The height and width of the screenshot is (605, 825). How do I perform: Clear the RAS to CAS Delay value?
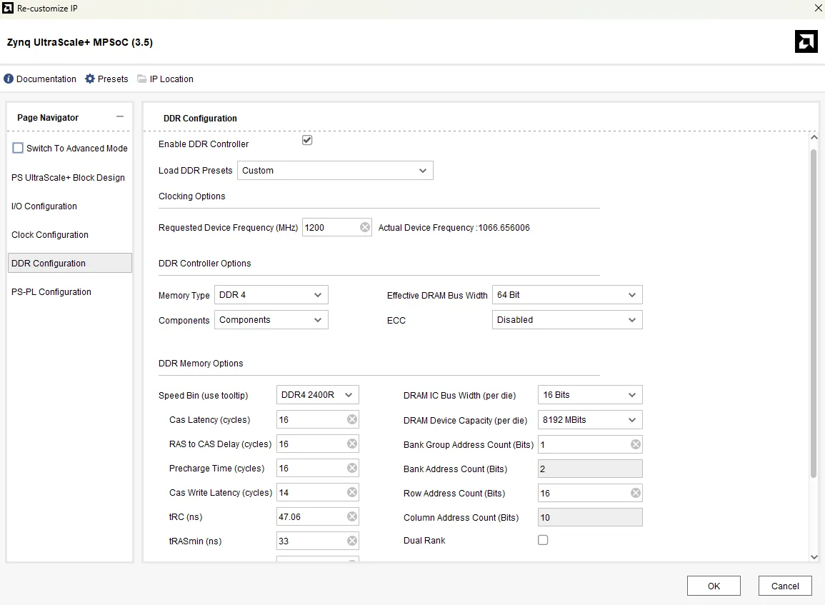point(352,444)
